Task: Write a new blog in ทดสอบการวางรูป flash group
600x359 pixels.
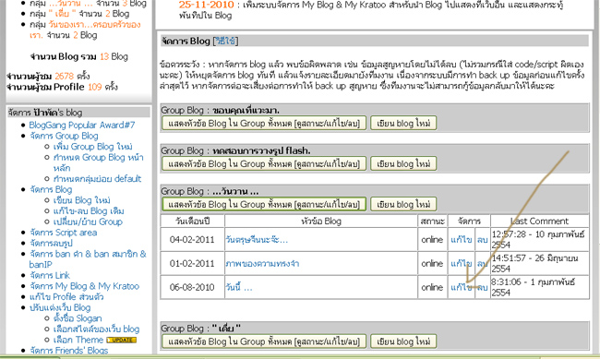Action: pos(403,163)
